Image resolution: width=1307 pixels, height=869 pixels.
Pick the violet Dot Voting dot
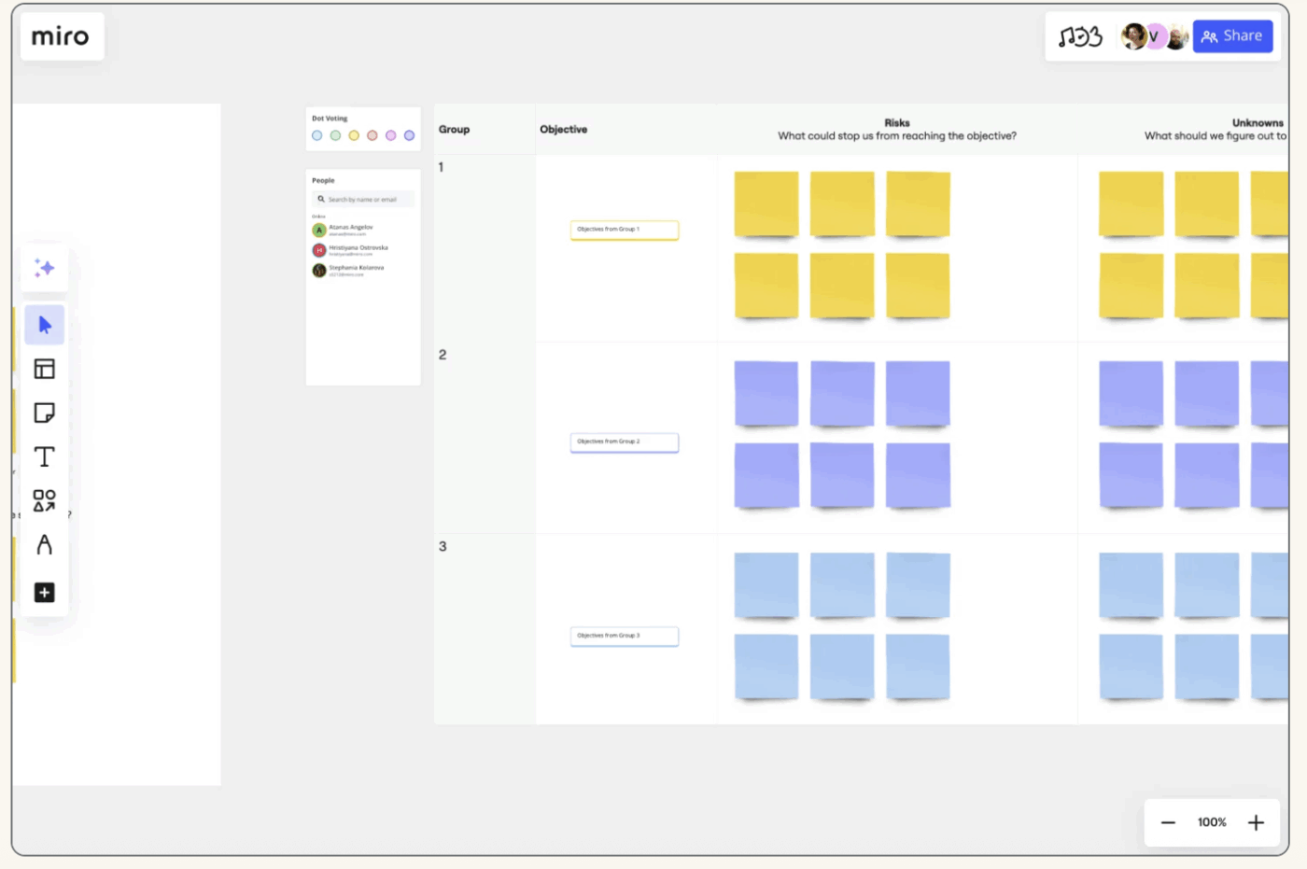(409, 135)
